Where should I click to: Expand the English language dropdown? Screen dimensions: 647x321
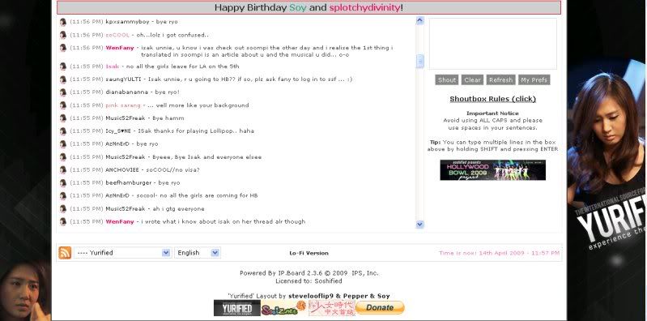[198, 253]
